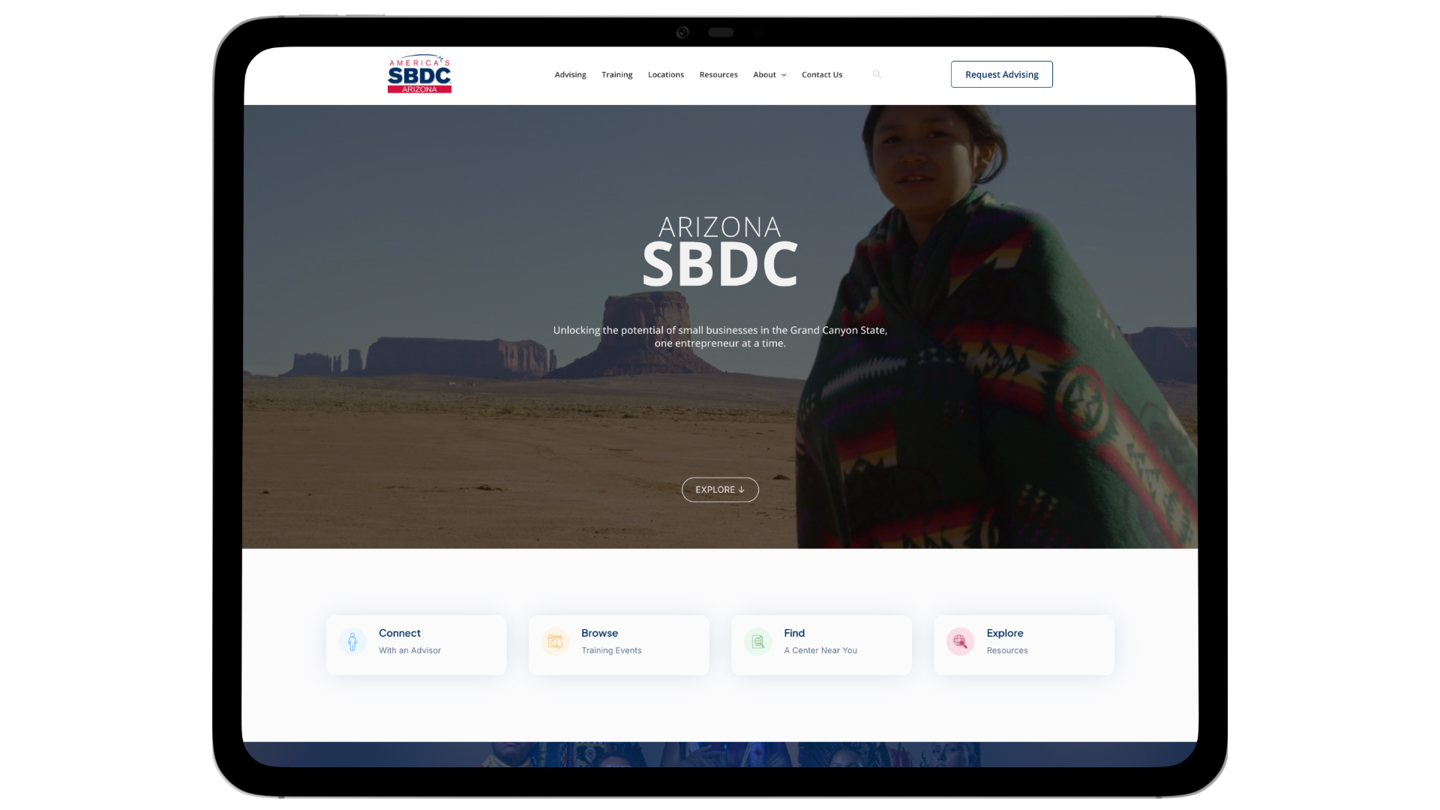Click the Find center document icon
This screenshot has height=810, width=1440.
click(757, 642)
